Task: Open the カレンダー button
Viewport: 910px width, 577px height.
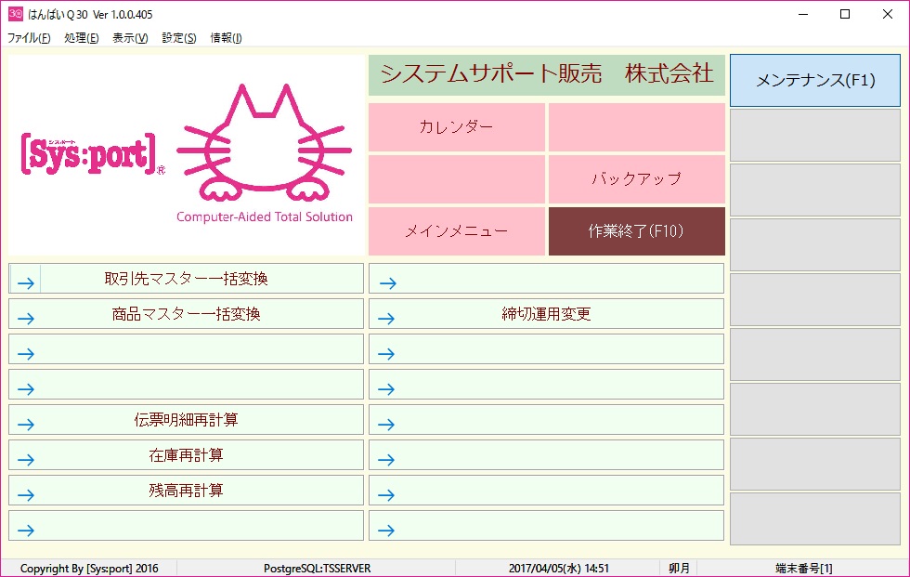Action: [x=457, y=127]
